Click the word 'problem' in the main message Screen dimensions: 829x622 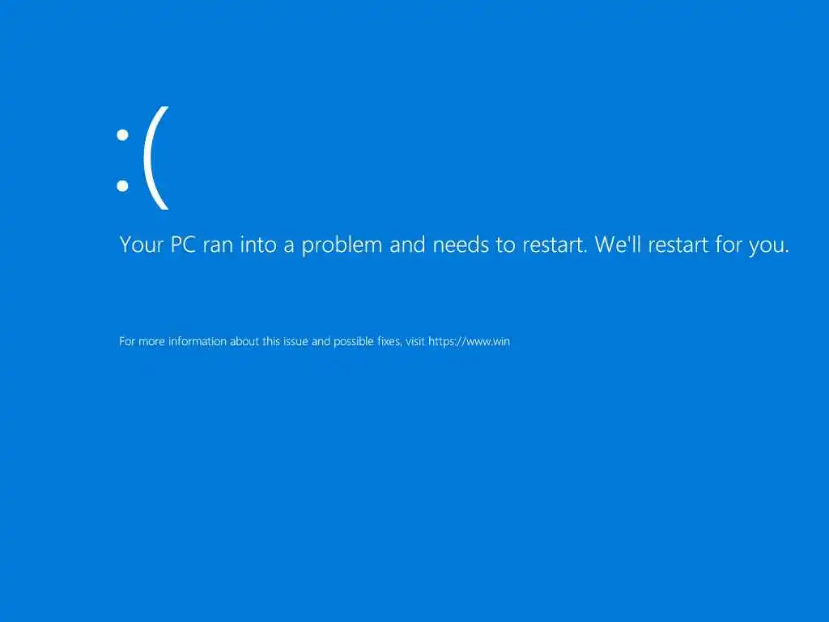(342, 245)
